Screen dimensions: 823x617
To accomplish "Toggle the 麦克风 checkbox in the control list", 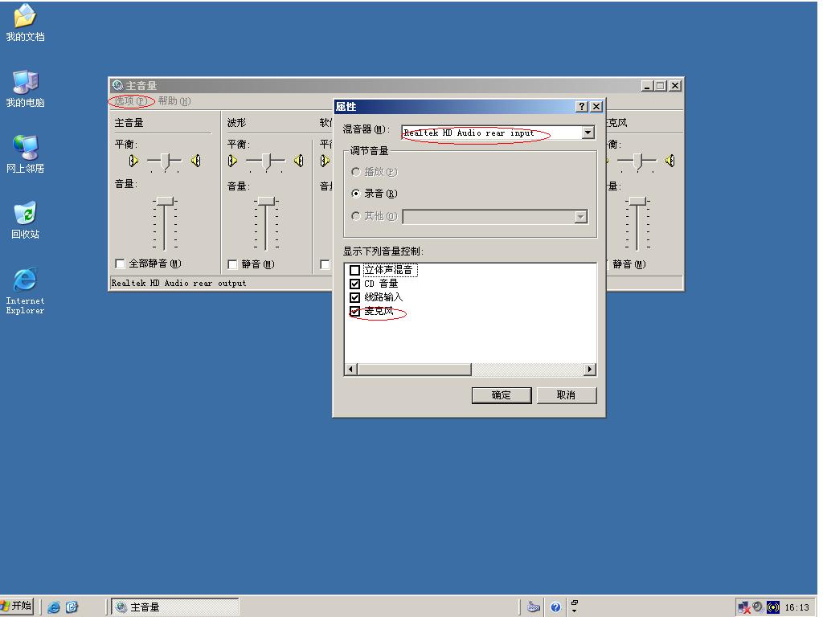I will pos(354,311).
